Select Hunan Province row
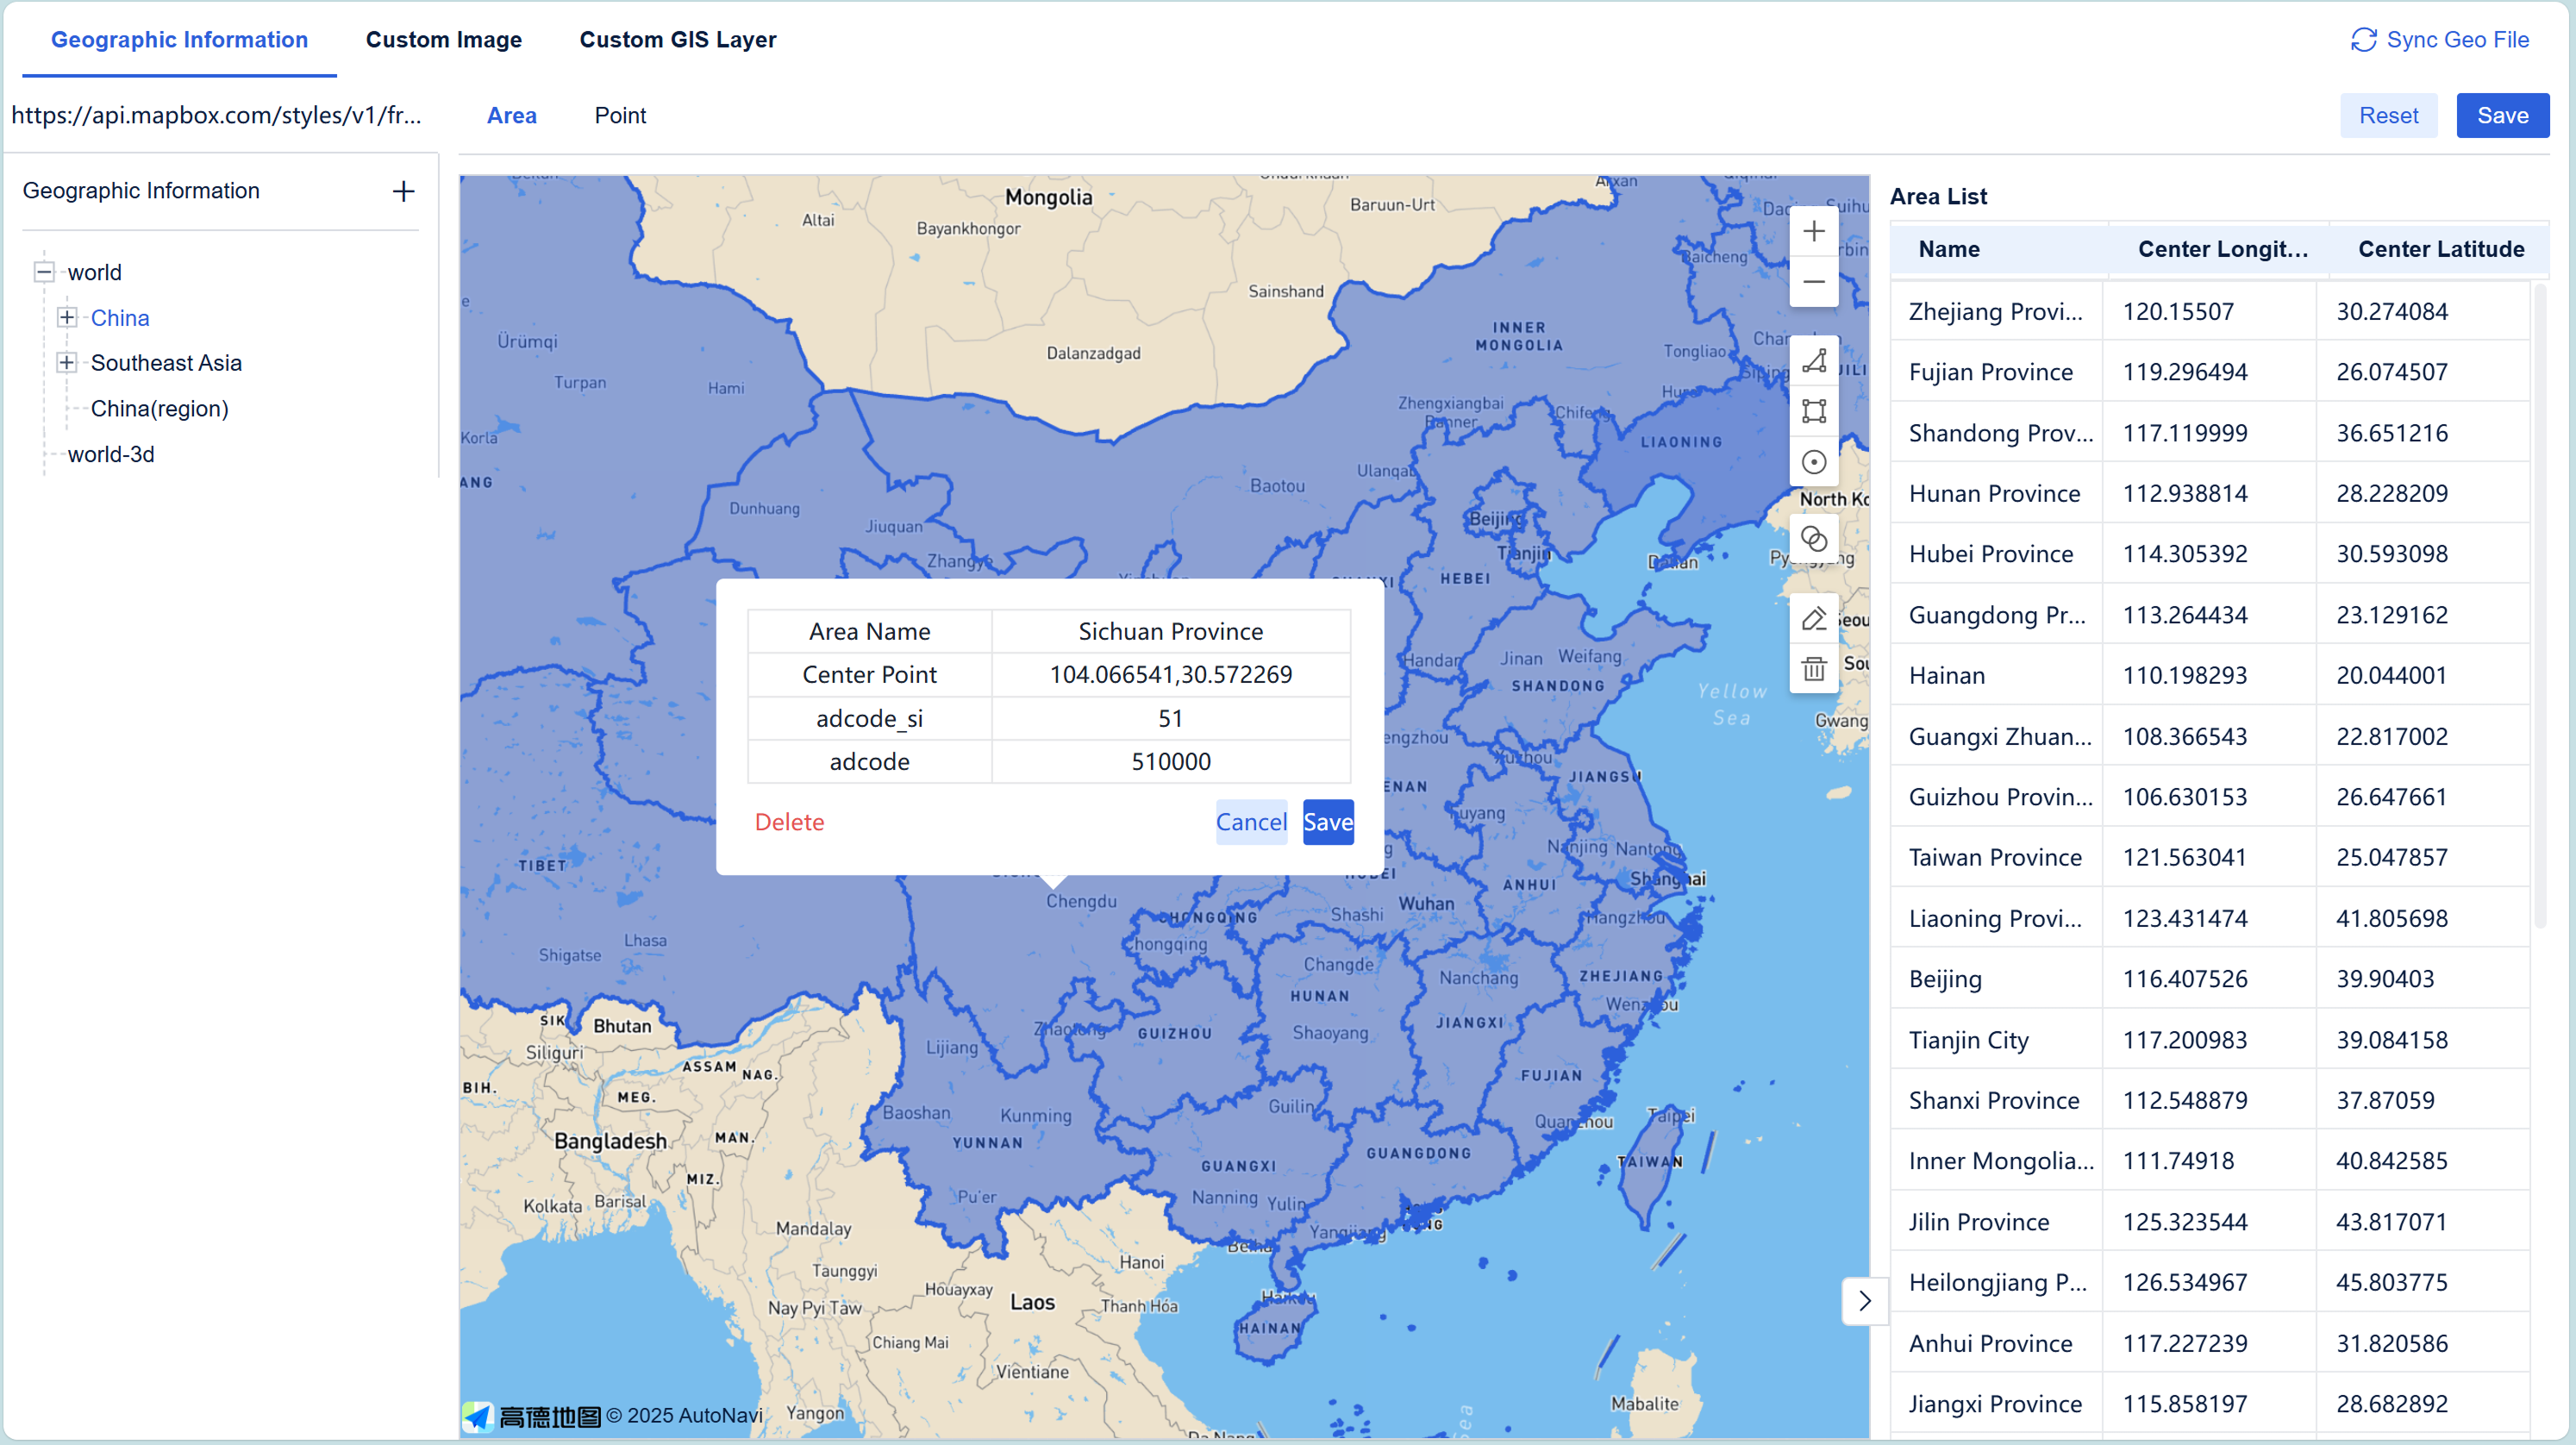Screen dimensions: 2576x1445 click(x=2209, y=494)
